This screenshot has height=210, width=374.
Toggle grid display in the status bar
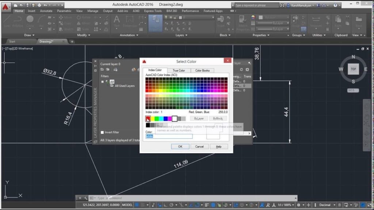[137, 205]
